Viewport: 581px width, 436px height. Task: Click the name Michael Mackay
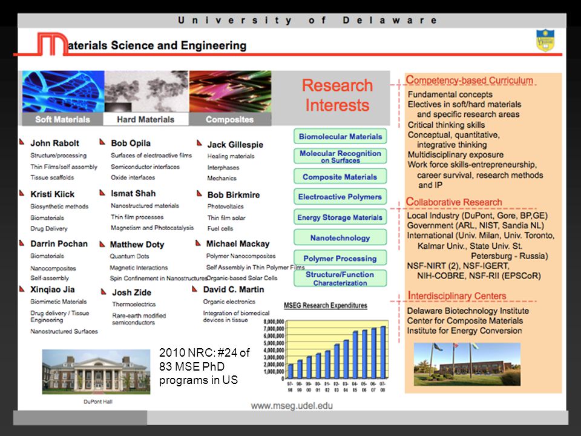coord(237,243)
